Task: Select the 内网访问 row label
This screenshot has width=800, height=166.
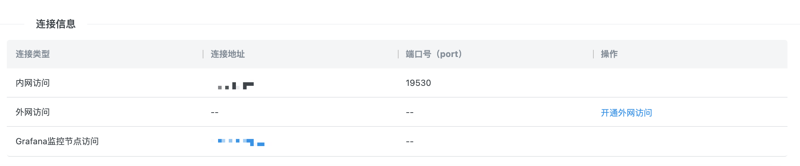Action: [x=33, y=83]
